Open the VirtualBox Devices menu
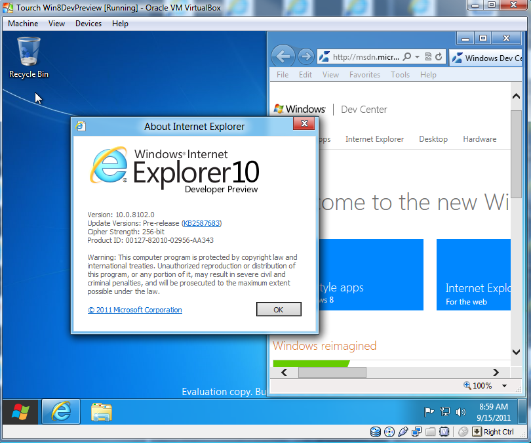 [x=88, y=24]
